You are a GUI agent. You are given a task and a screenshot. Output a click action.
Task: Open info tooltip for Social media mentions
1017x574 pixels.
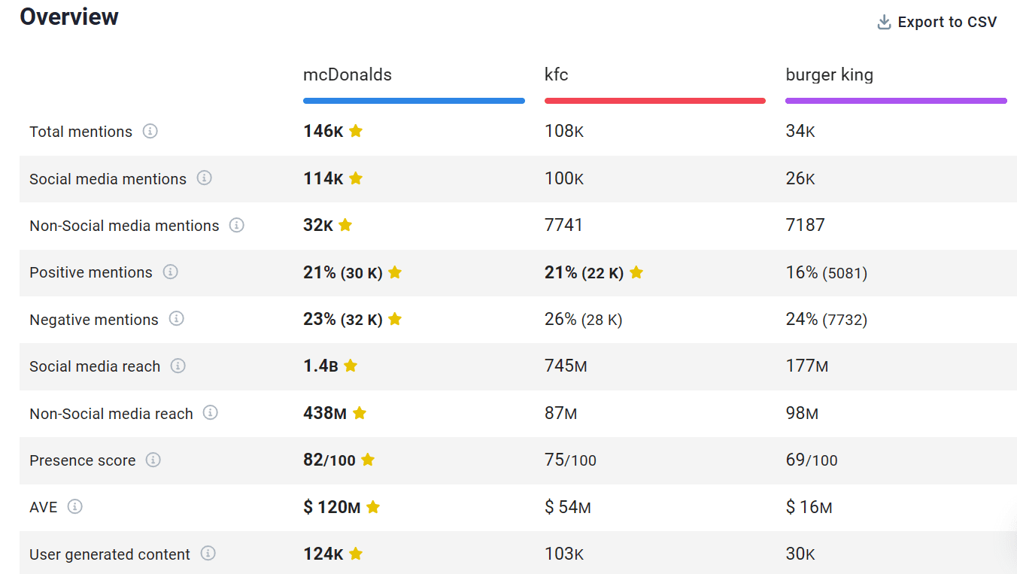click(x=204, y=178)
